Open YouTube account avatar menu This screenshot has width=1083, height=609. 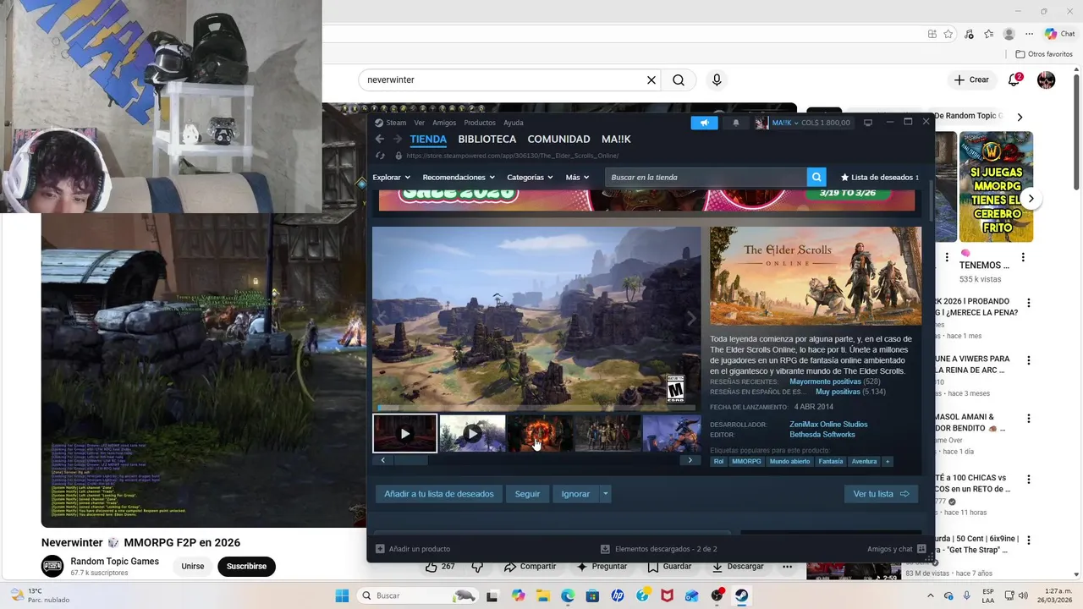click(x=1047, y=80)
